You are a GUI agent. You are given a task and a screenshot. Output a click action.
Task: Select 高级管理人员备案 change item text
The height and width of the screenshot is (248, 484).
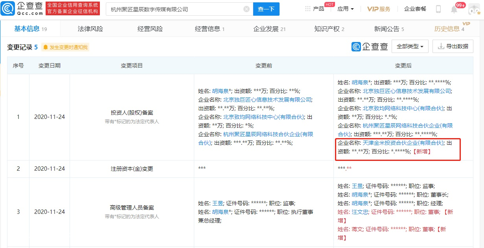point(132,208)
